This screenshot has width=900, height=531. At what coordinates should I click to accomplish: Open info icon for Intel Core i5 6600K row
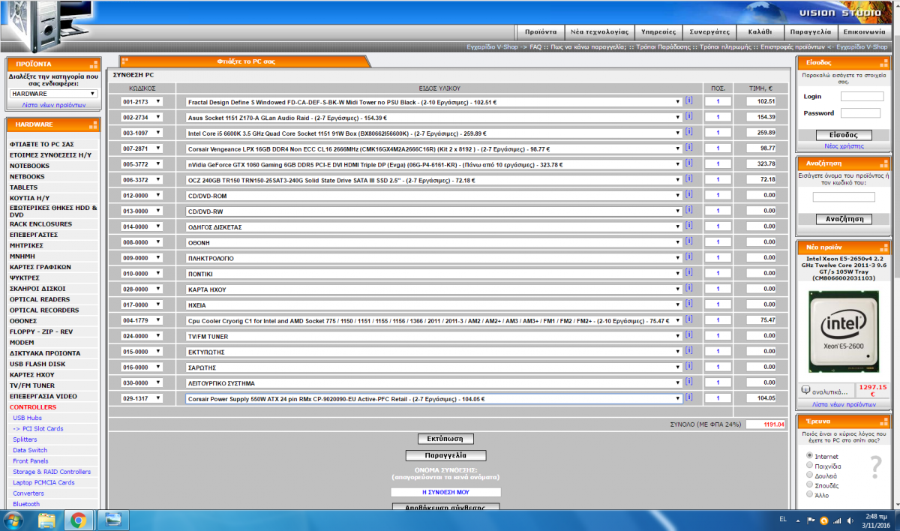[x=689, y=133]
